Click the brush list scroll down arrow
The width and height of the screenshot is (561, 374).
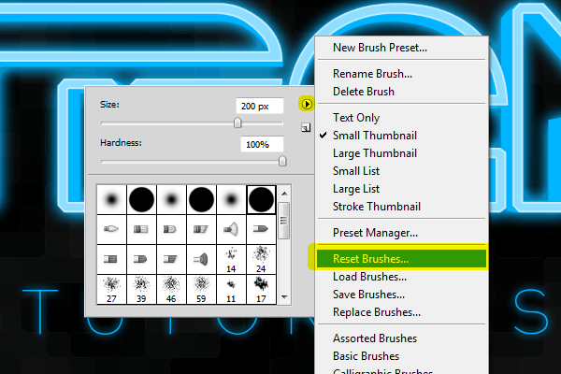(284, 297)
